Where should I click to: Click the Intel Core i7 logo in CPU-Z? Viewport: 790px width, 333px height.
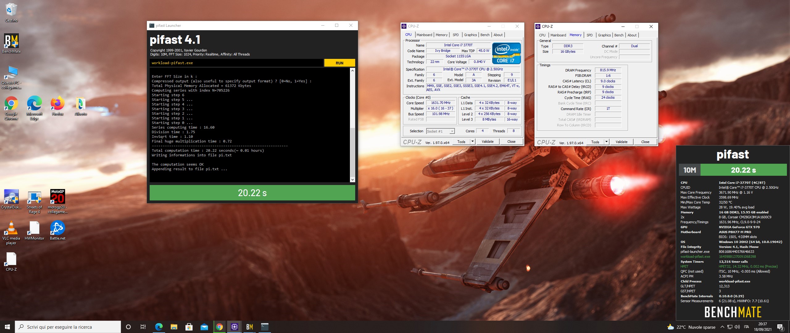(506, 53)
